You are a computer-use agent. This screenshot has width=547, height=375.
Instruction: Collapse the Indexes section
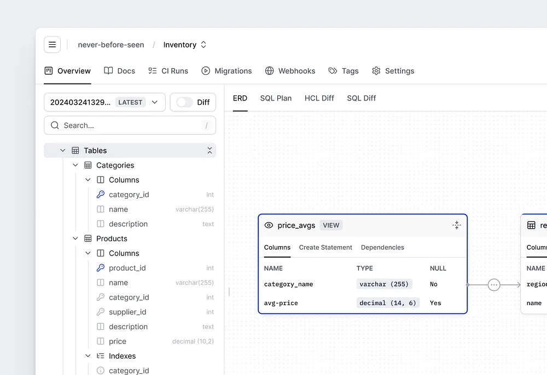coord(88,356)
